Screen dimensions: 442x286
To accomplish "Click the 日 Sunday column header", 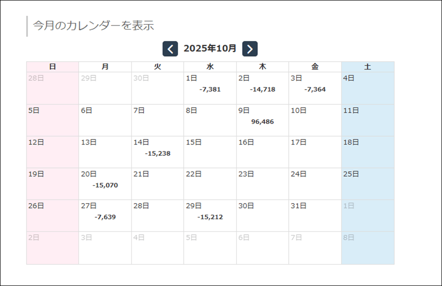I will tap(52, 67).
